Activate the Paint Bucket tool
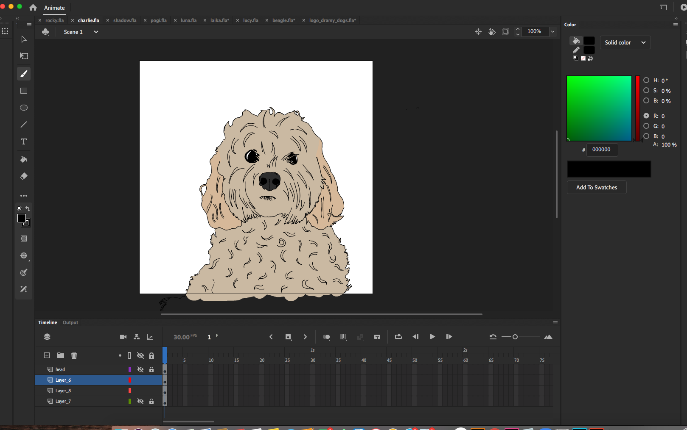Screen dimensions: 687x430 (x=24, y=159)
